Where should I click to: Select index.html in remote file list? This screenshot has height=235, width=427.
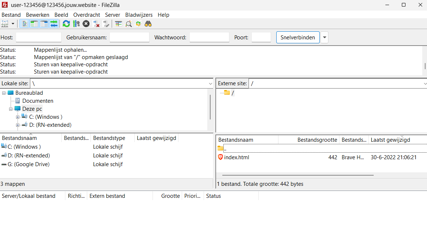tap(236, 157)
